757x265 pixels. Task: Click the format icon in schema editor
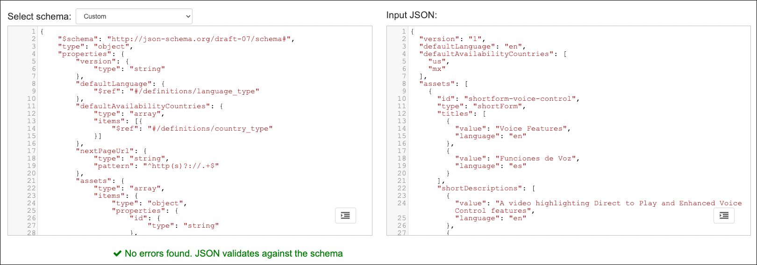click(345, 216)
